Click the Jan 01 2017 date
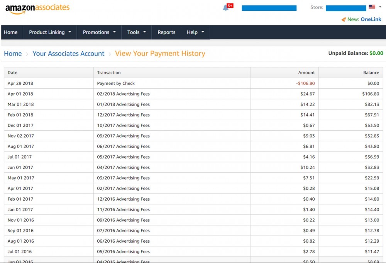The width and height of the screenshot is (386, 263). click(x=20, y=210)
